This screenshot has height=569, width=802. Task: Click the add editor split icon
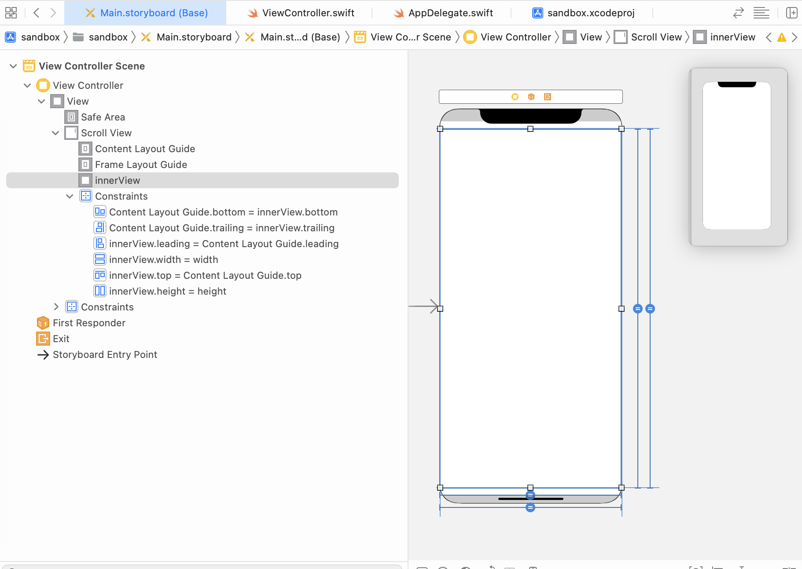point(791,13)
